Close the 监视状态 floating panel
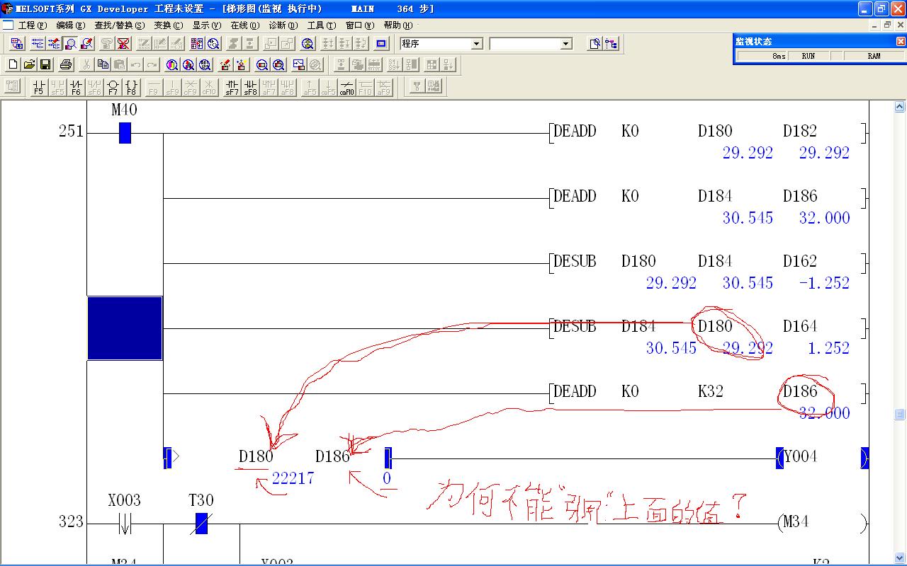The image size is (907, 566). click(901, 42)
